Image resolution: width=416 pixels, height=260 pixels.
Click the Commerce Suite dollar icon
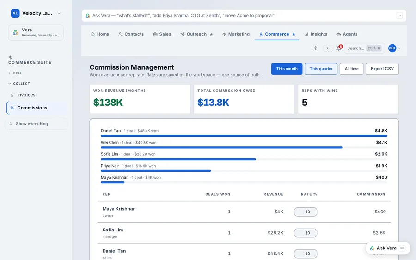click(10, 58)
